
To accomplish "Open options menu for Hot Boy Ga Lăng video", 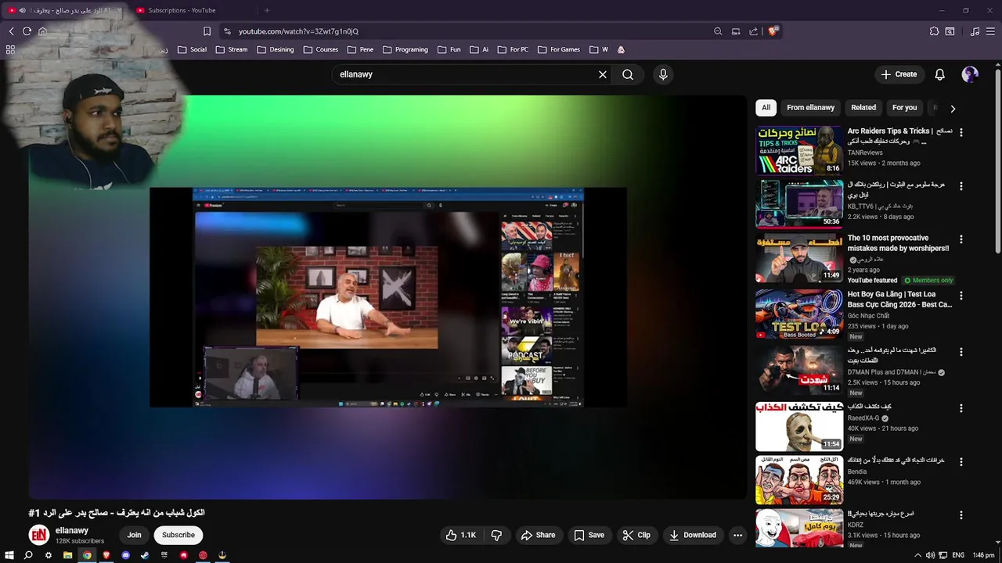I will pyautogui.click(x=961, y=296).
